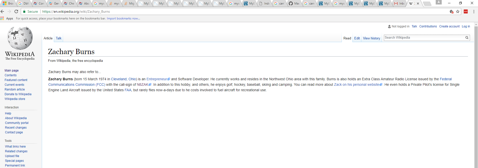Open Permanent link in Tools

click(x=15, y=166)
